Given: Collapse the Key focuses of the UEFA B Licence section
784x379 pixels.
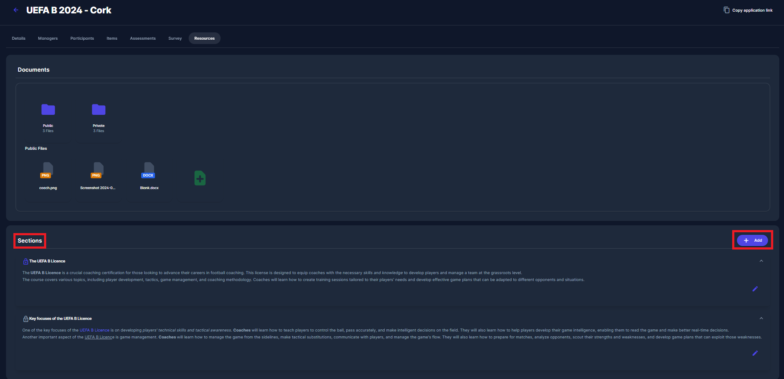Looking at the screenshot, I should coord(761,318).
